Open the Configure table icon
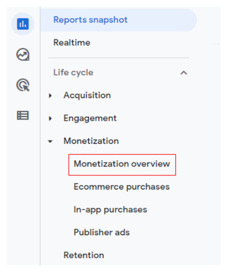The image size is (225, 273). point(23,115)
